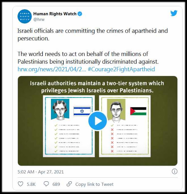
Task: Open the Human Rights Watch display name
Action: coord(55,14)
